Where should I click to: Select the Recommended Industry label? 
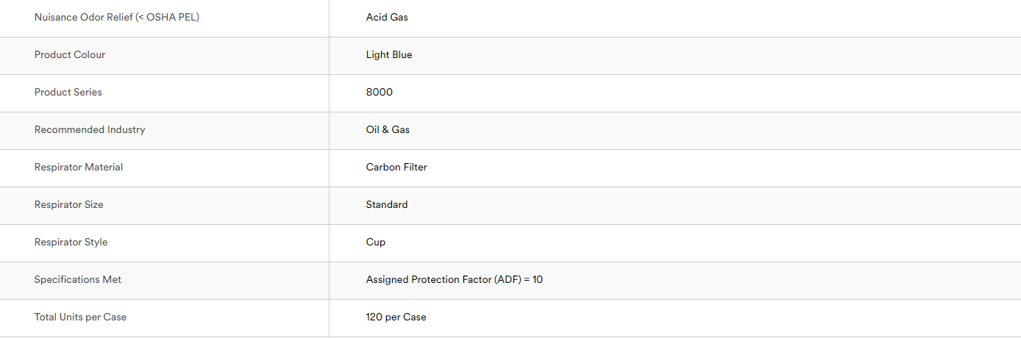click(x=90, y=129)
